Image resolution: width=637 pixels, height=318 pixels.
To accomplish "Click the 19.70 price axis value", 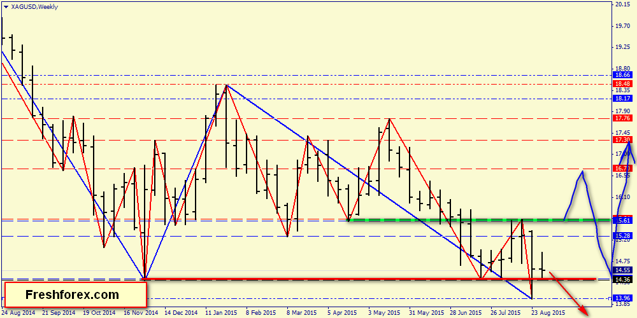I will tap(623, 26).
